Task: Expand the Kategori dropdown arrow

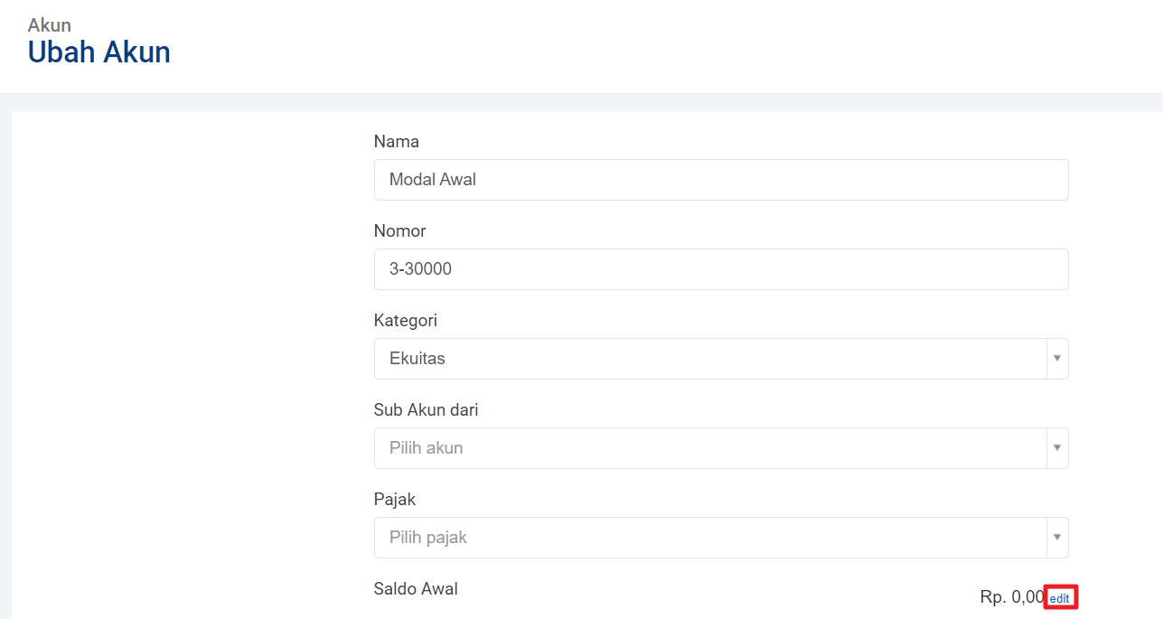Action: pyautogui.click(x=1056, y=359)
